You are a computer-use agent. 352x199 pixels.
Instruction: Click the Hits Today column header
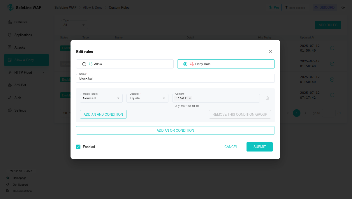pyautogui.click(x=265, y=38)
